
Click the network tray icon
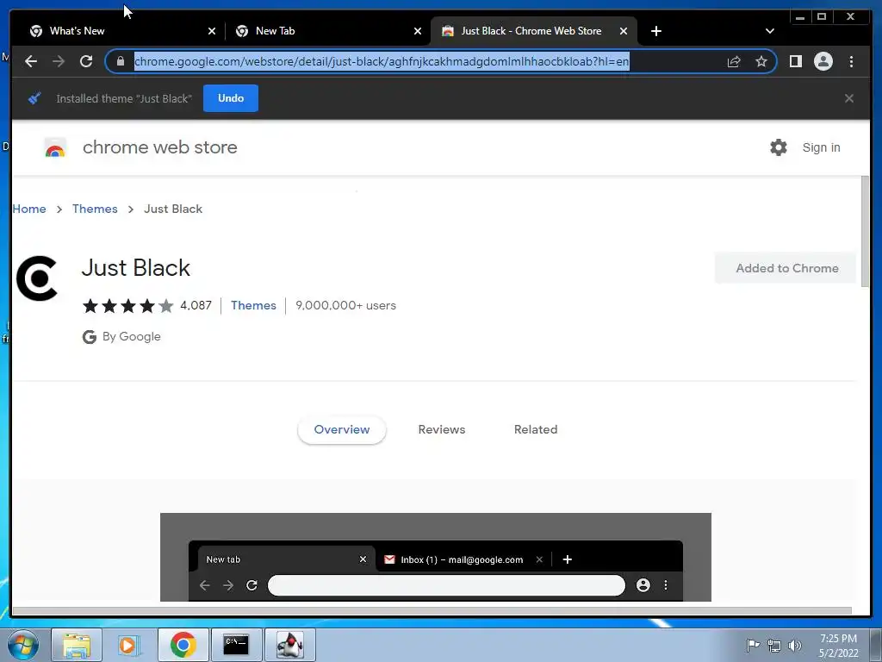click(x=774, y=646)
